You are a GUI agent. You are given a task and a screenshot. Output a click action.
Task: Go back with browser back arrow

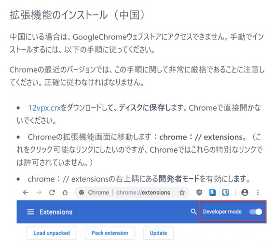(x=26, y=192)
